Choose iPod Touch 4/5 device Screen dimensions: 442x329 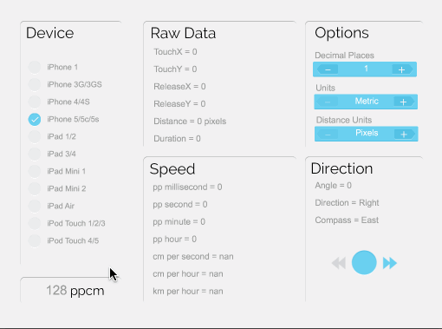35,240
